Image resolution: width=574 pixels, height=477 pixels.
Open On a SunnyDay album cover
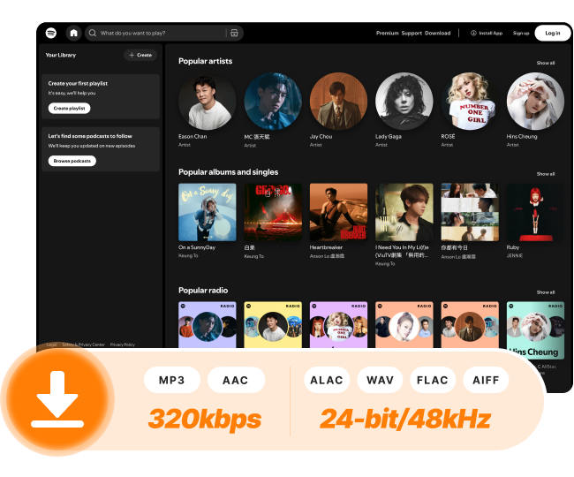coord(208,212)
